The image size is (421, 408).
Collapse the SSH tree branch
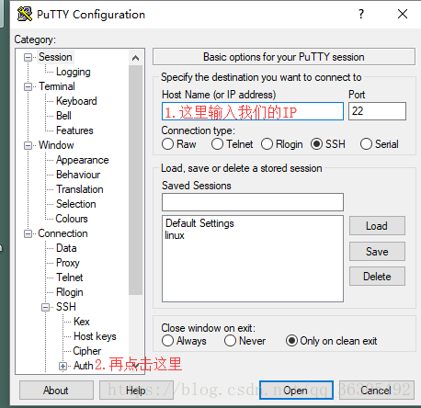45,307
